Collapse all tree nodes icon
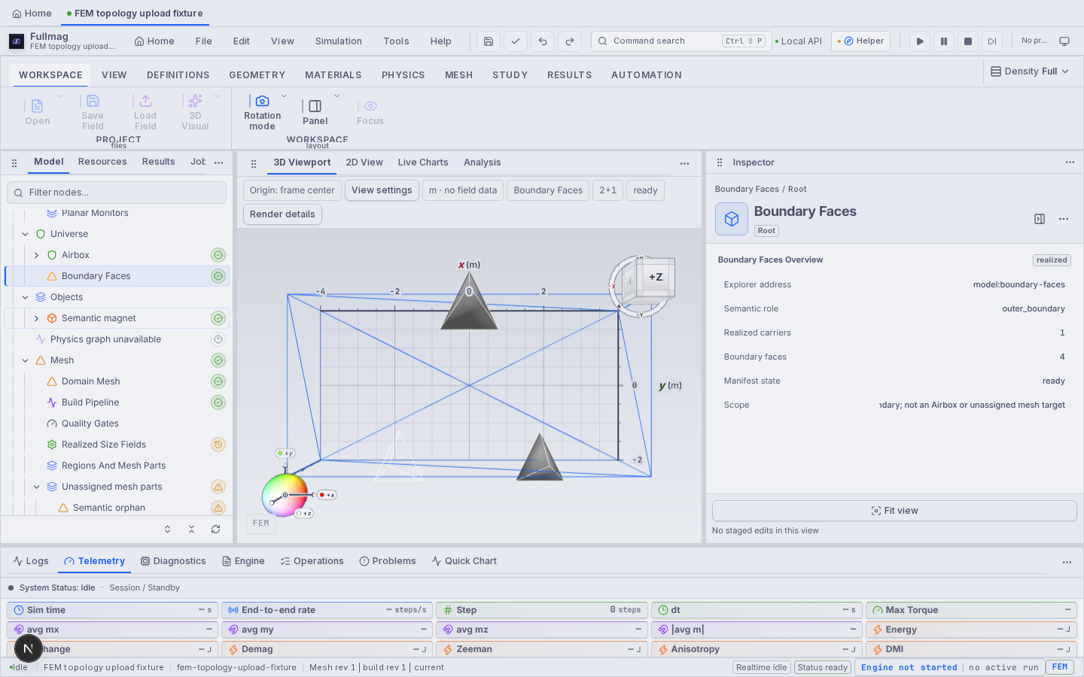Viewport: 1084px width, 677px height. point(192,530)
